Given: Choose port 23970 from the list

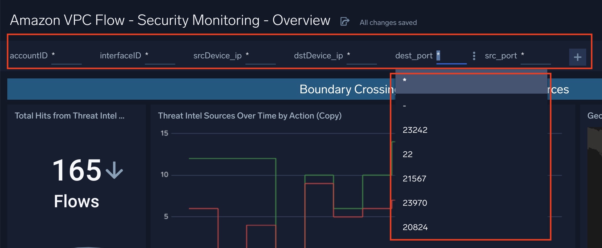Looking at the screenshot, I should (471, 203).
